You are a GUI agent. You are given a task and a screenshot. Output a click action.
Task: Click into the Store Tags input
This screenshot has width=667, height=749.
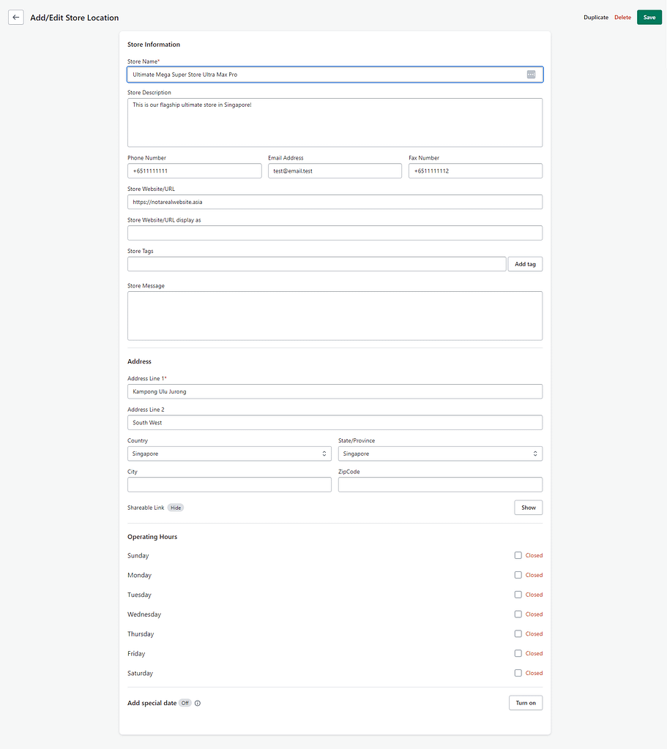[316, 264]
